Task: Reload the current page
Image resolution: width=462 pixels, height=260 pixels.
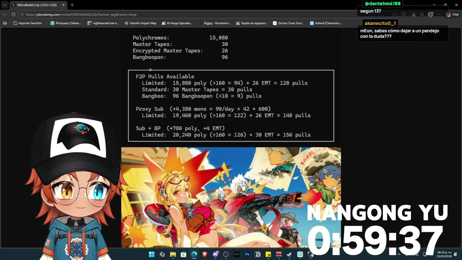Action: pyautogui.click(x=13, y=14)
